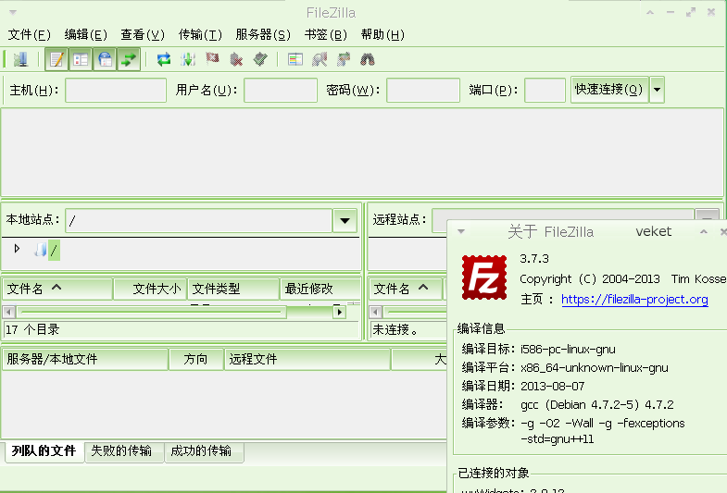Screen dimensions: 727x493
Task: Click the 本地站点 path field showing /
Action: [199, 220]
